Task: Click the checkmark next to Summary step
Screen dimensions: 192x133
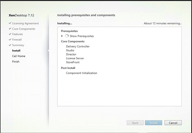Action: coord(10,45)
